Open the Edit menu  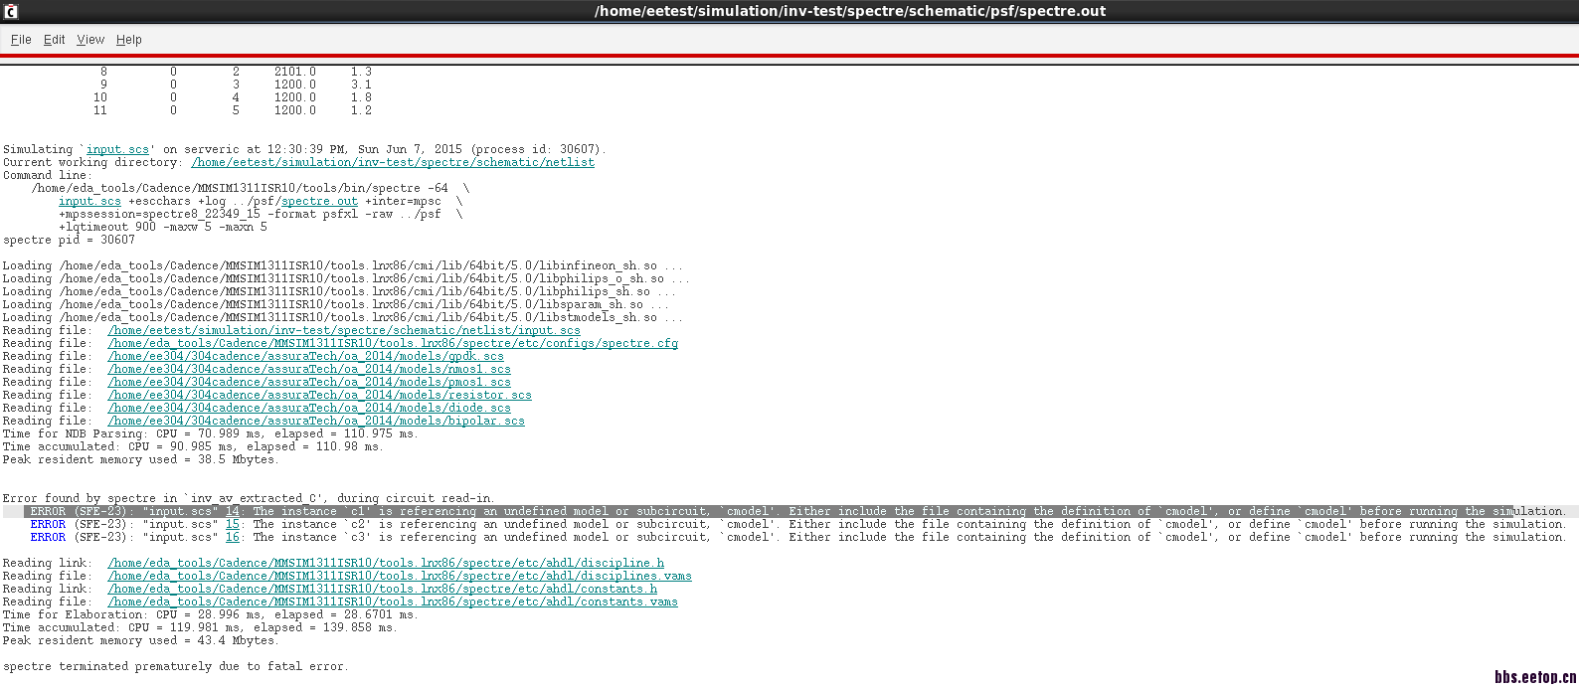point(54,40)
